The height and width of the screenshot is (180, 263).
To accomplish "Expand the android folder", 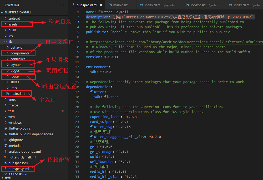I will (x=6, y=18).
